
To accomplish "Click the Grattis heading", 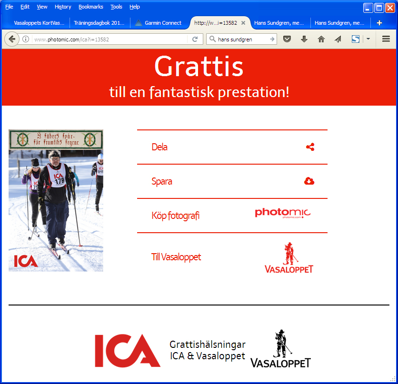I will [x=199, y=67].
